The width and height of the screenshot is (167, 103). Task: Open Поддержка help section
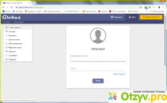[116, 17]
